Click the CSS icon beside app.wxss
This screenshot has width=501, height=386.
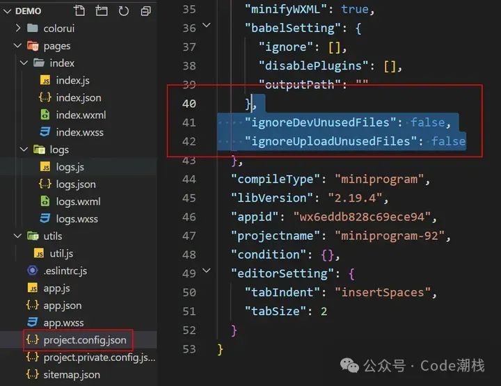tap(33, 322)
